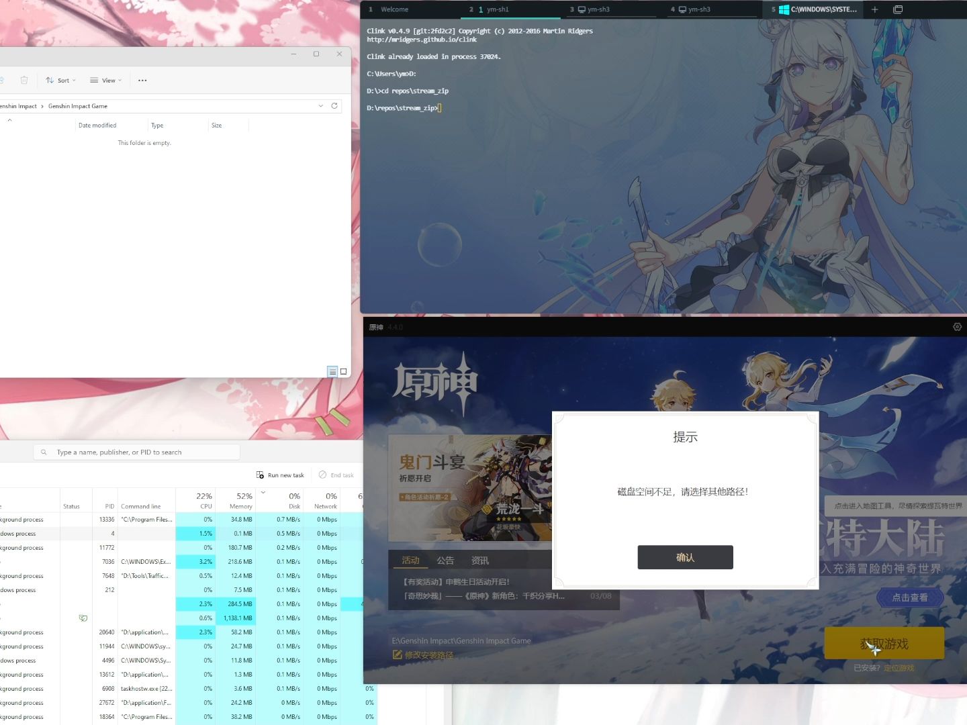This screenshot has width=967, height=725.
Task: Click the Task Manager search field
Action: pos(137,452)
